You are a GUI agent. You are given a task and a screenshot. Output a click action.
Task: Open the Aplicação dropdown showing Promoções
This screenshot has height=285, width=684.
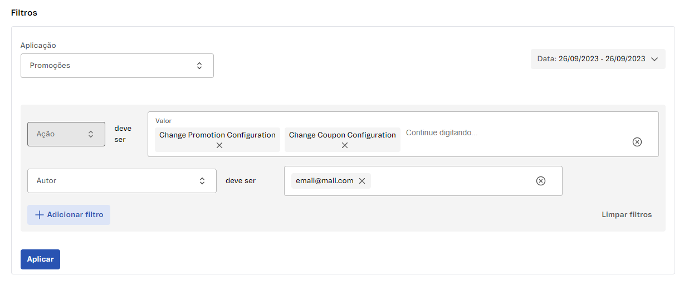(117, 66)
